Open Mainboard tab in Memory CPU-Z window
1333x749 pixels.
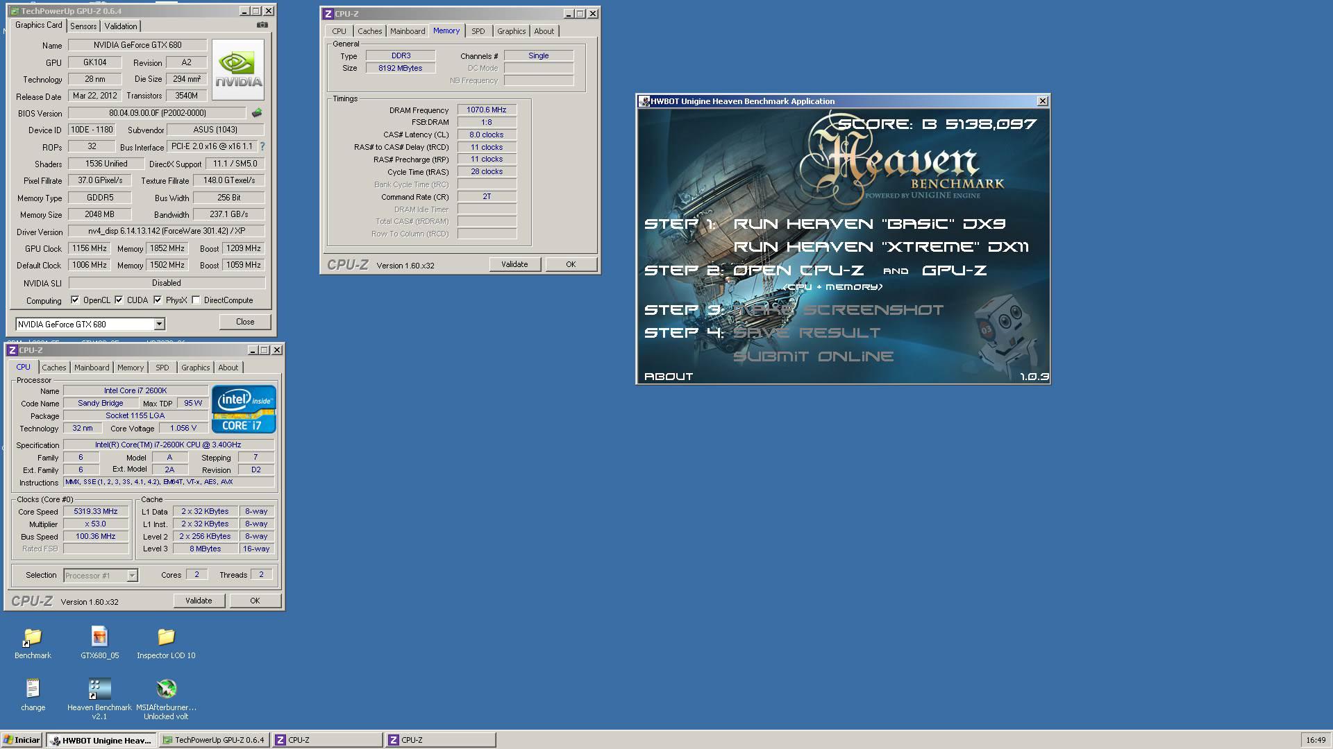pyautogui.click(x=408, y=31)
